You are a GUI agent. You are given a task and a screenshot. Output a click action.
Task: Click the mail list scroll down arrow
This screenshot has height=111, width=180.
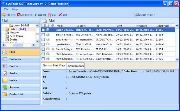(177, 59)
